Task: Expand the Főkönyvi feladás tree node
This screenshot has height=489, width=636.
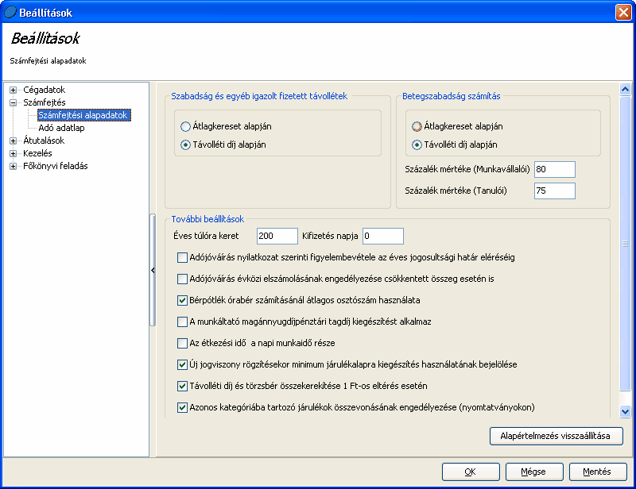Action: (x=13, y=166)
